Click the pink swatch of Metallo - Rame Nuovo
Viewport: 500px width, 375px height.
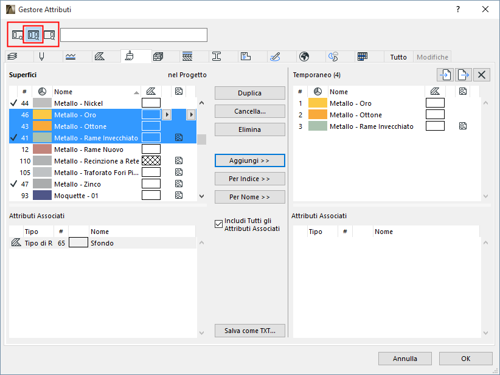tap(42, 150)
